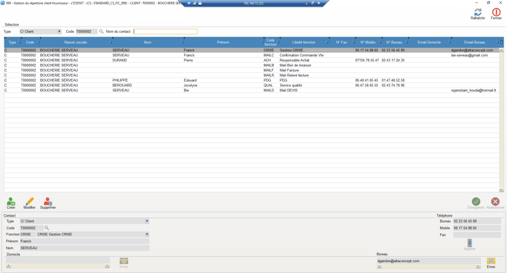
Task: Click the contact list scroll-down arrow
Action: (x=501, y=189)
